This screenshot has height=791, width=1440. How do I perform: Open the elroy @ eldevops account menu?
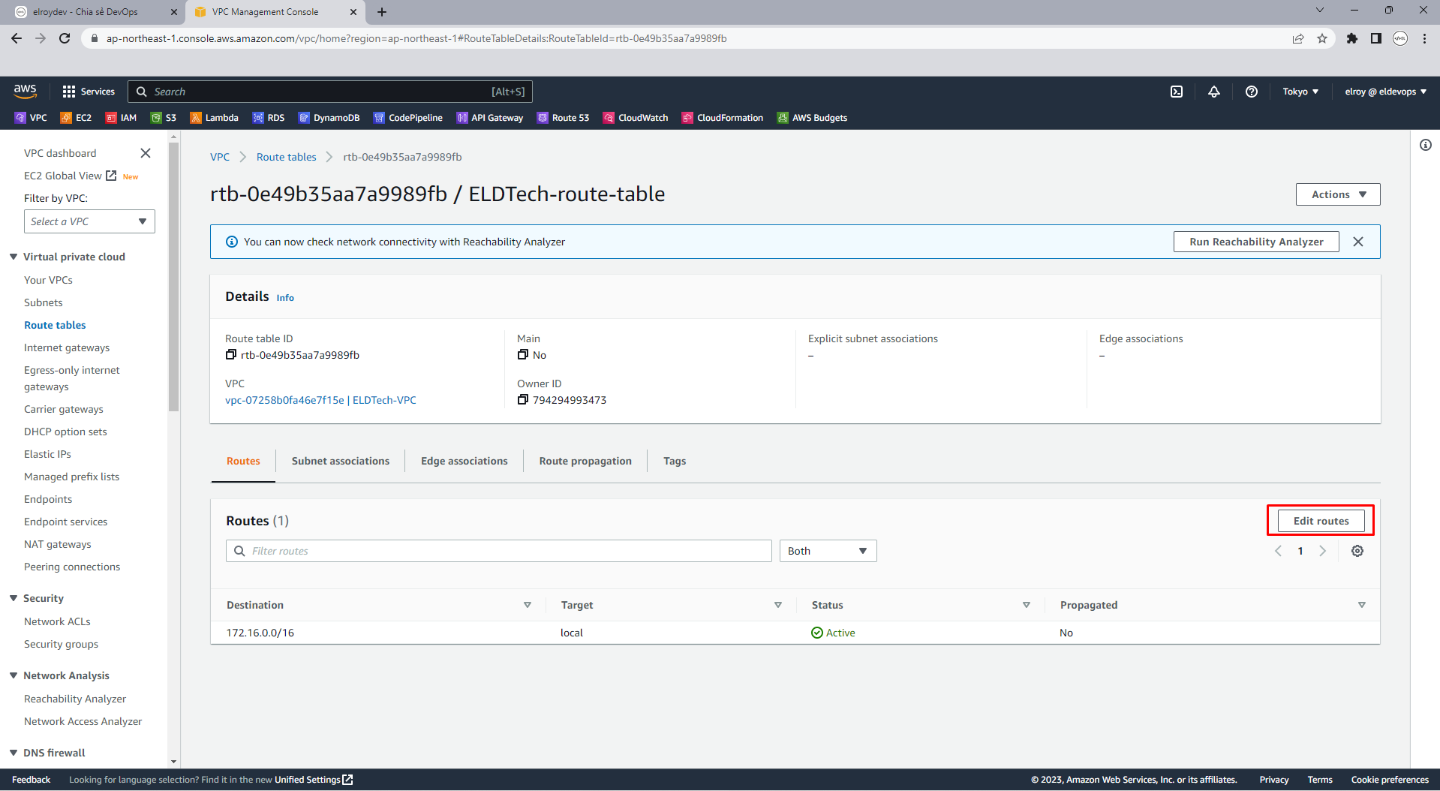click(1386, 92)
